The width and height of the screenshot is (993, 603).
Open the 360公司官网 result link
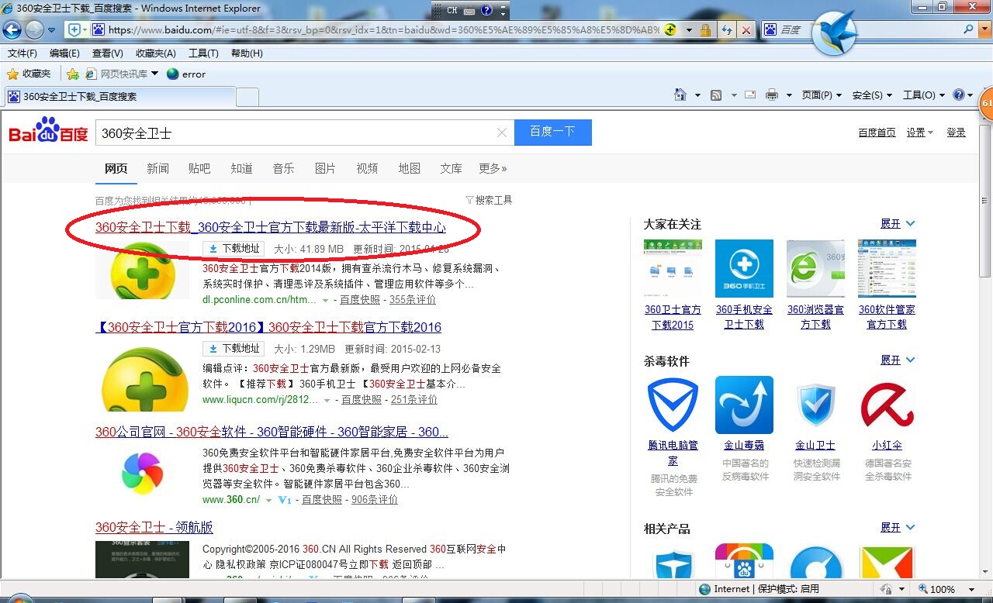pyautogui.click(x=272, y=432)
